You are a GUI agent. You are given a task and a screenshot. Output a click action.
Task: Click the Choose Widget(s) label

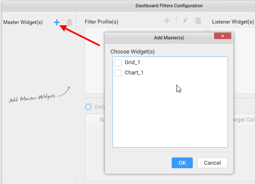133,52
